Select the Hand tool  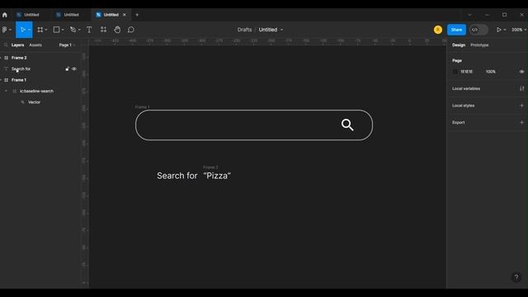click(117, 30)
